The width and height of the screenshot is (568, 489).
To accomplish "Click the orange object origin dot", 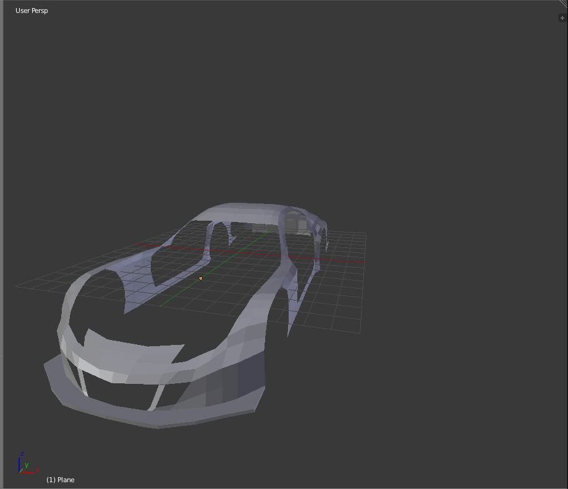I will (201, 278).
